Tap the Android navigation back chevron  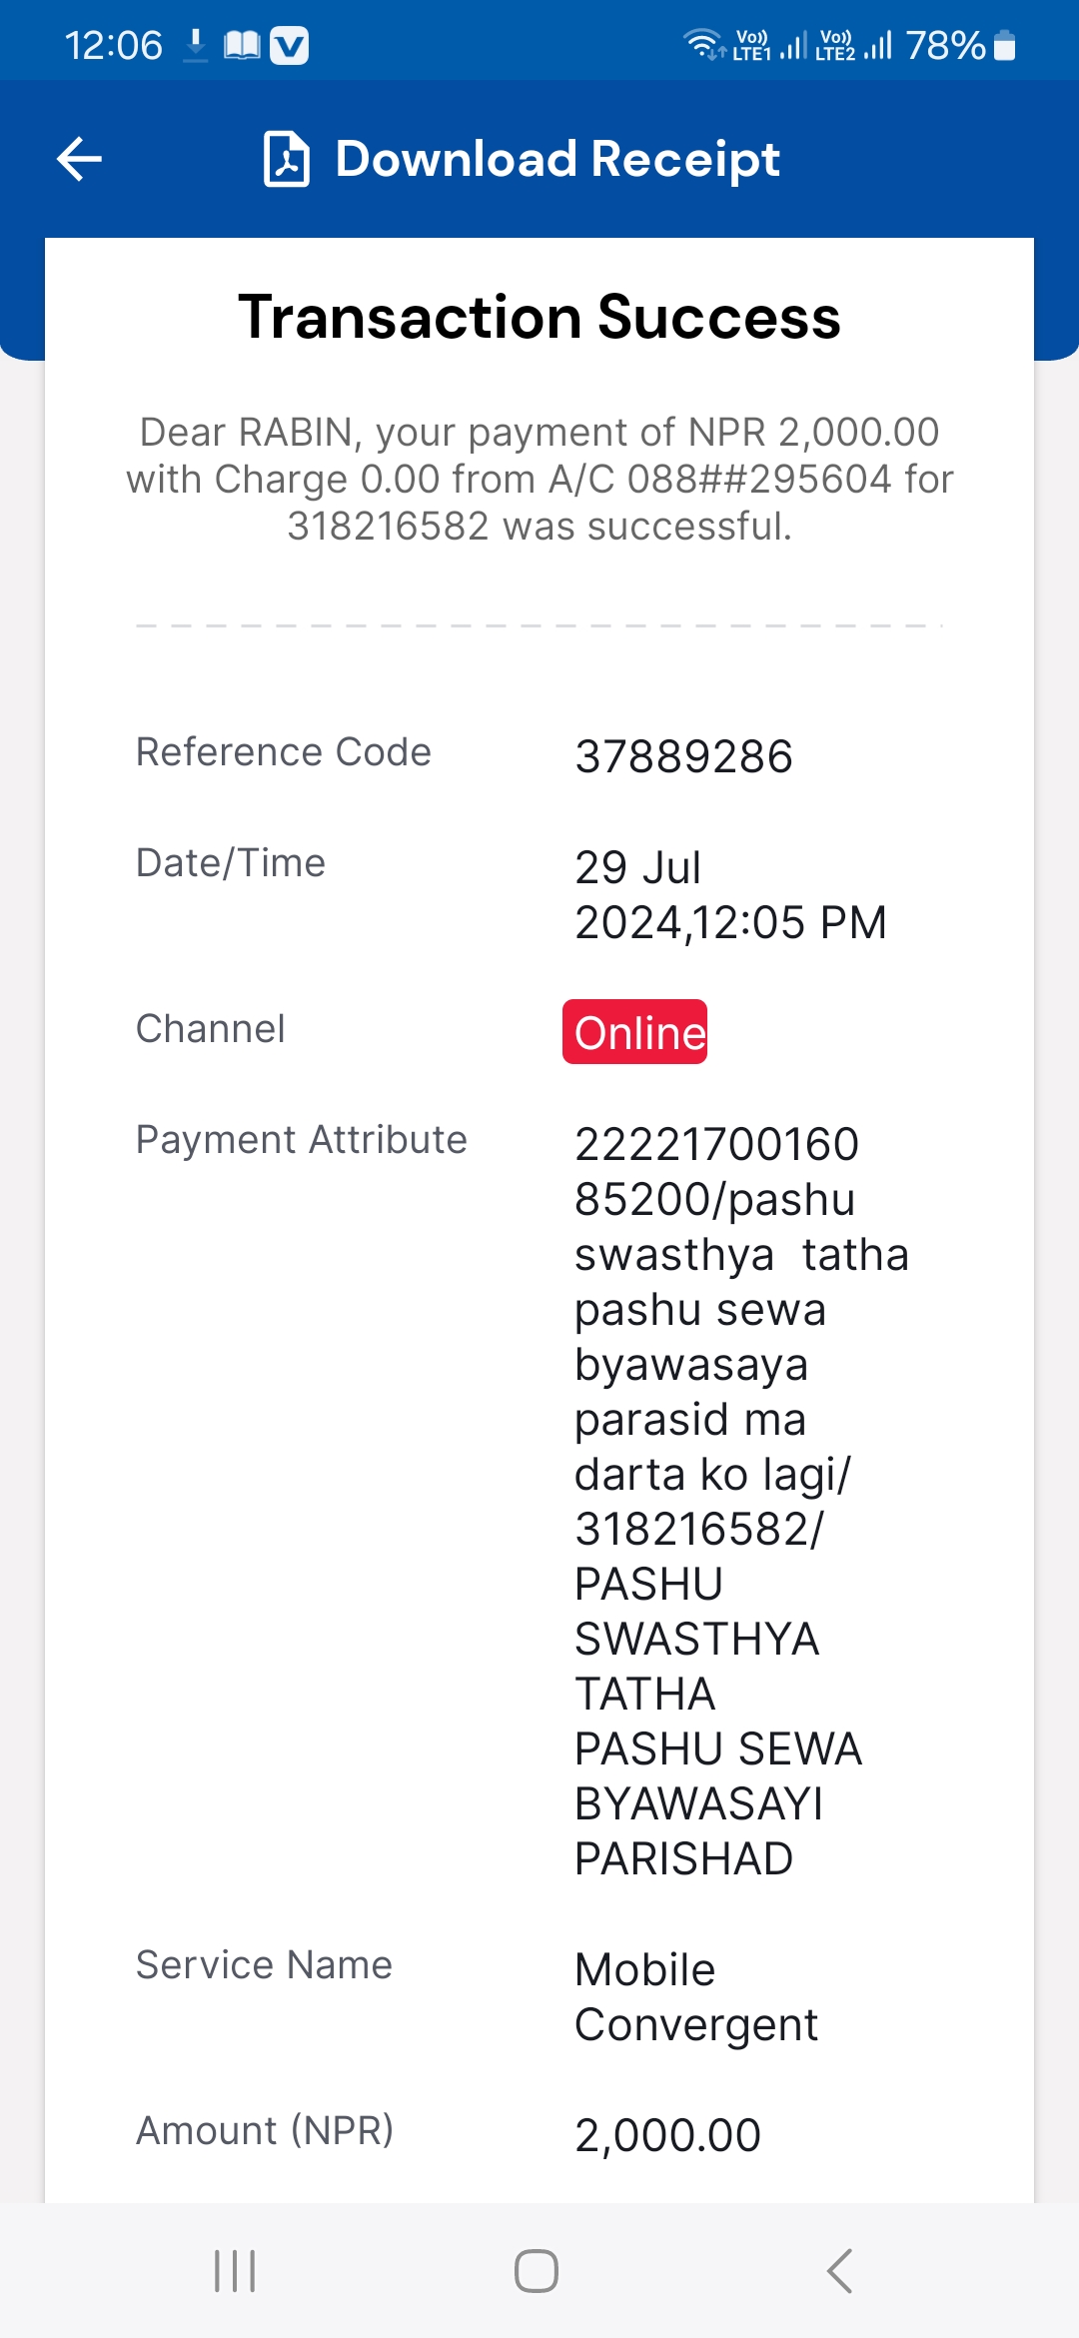point(840,2271)
